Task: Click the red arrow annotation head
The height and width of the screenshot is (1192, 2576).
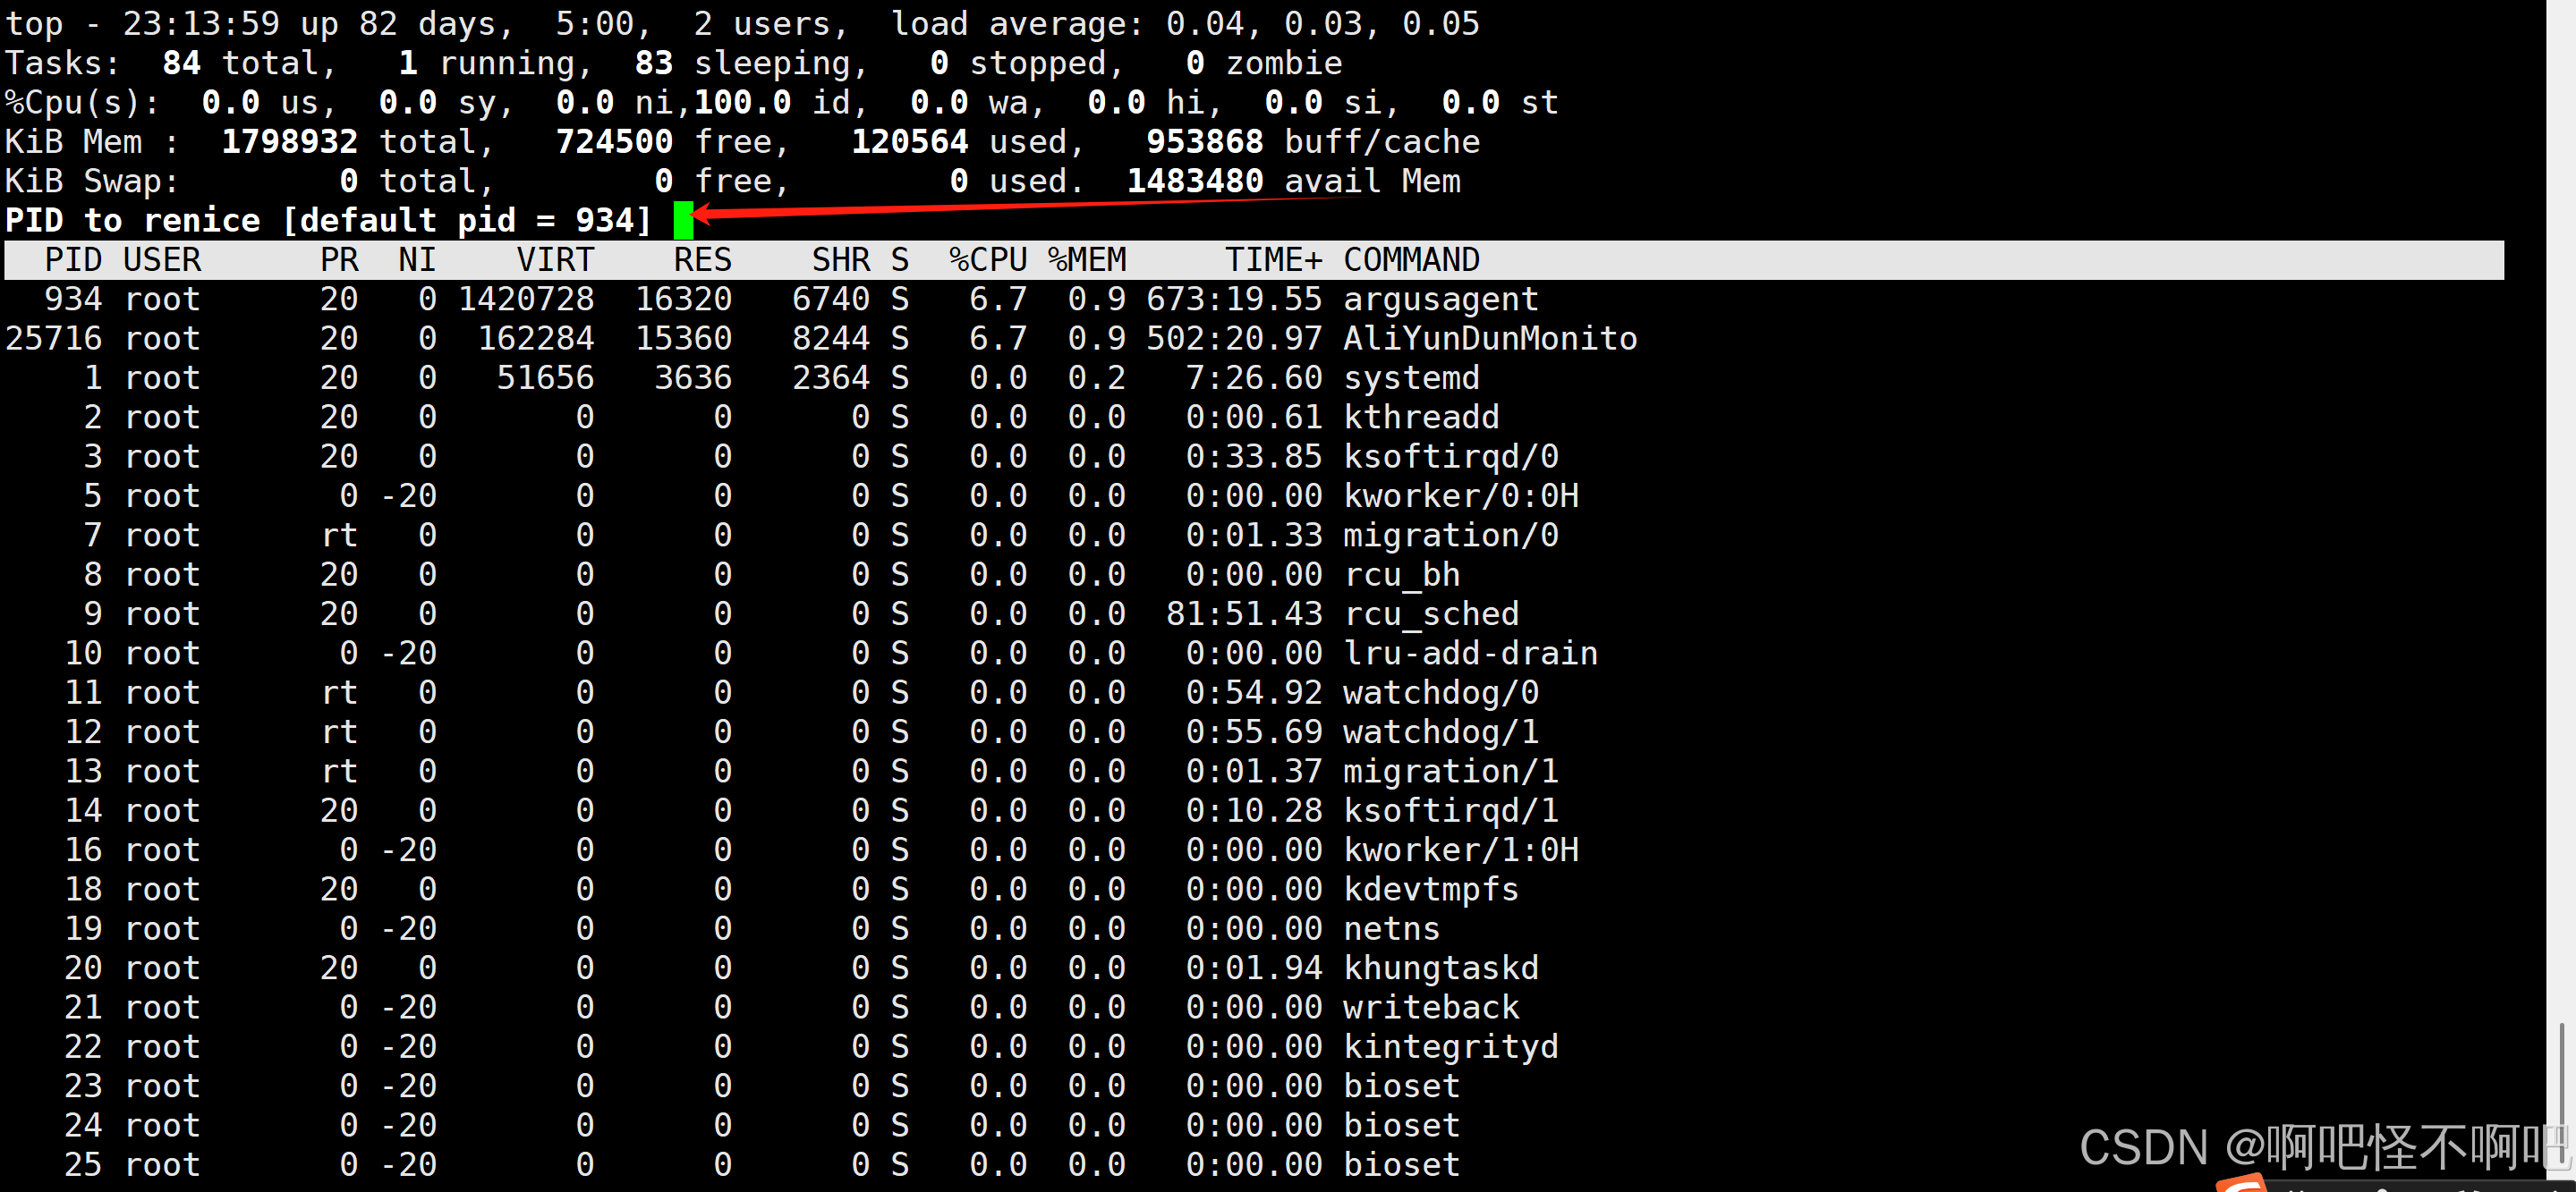Action: click(703, 213)
